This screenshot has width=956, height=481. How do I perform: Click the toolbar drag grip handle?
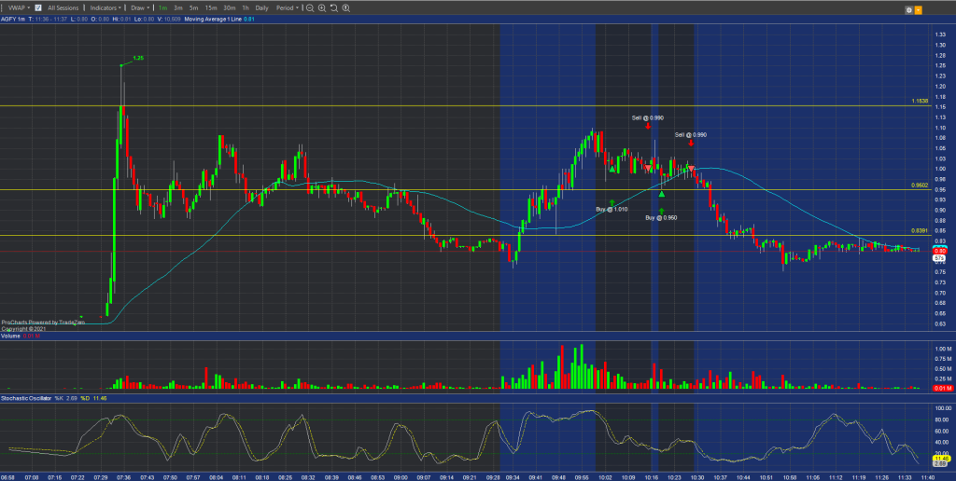[3, 7]
